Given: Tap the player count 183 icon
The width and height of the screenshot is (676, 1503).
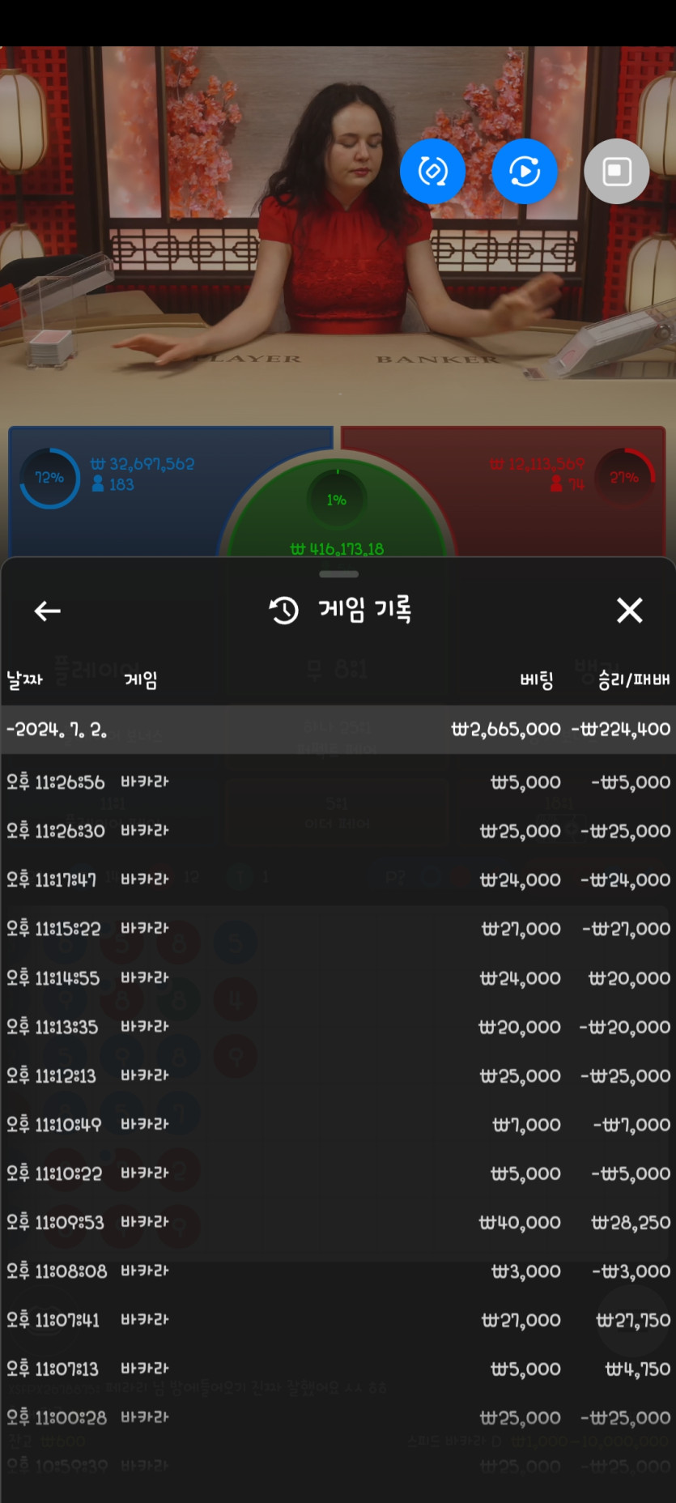Looking at the screenshot, I should coord(98,484).
